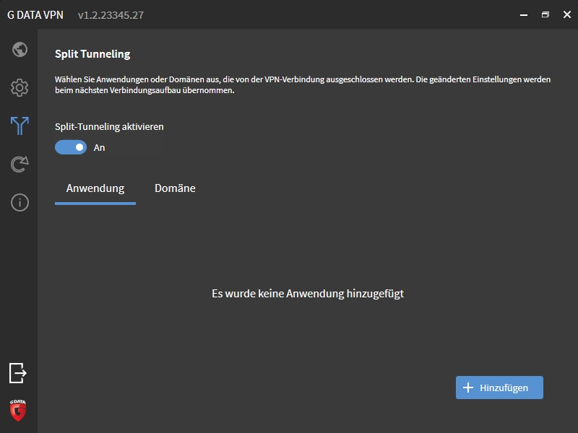Click the text 'Es wurde keine Anwendung hinzugefügt'
The width and height of the screenshot is (578, 433).
point(308,294)
